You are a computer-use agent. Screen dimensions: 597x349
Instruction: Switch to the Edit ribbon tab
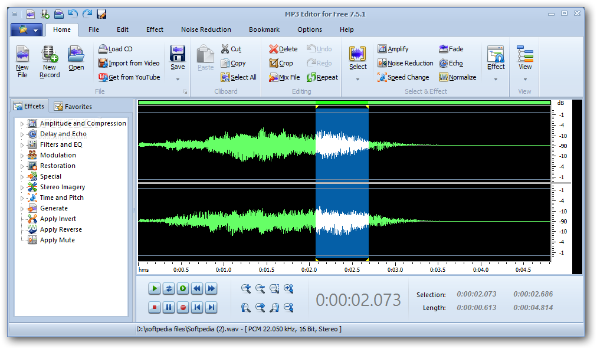coord(123,29)
